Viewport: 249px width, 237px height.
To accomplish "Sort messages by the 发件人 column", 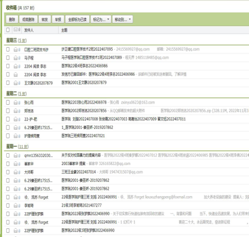I will tap(28, 30).
